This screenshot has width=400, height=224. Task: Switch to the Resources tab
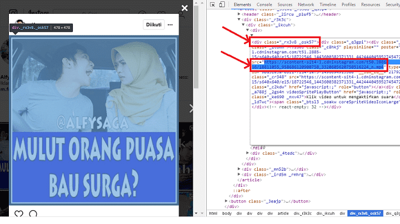click(371, 4)
